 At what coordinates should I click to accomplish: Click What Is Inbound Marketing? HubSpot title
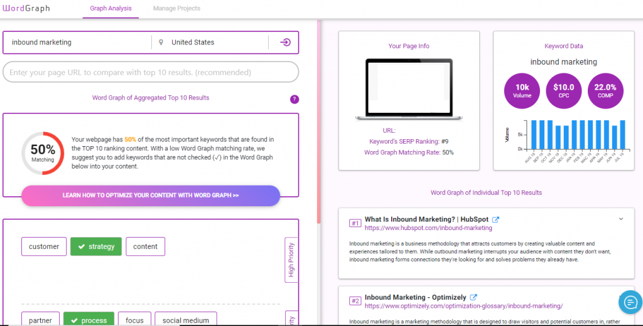pos(426,219)
